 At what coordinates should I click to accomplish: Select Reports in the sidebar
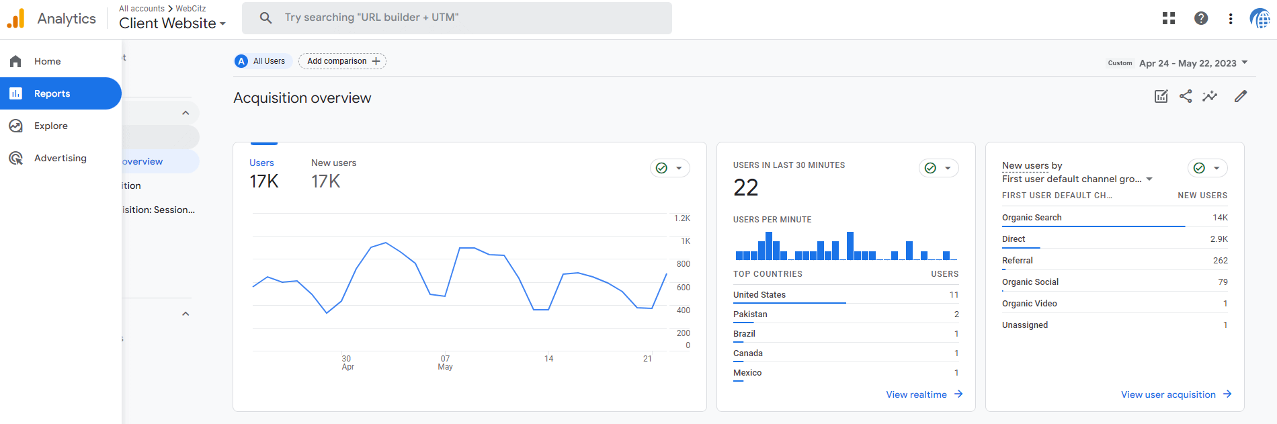click(x=60, y=93)
